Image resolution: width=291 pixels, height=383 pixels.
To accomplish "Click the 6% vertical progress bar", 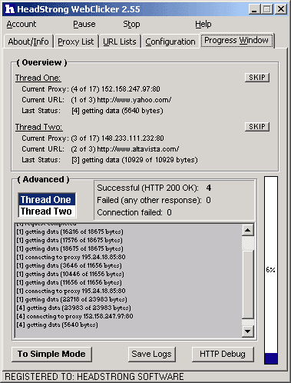I will [x=271, y=270].
